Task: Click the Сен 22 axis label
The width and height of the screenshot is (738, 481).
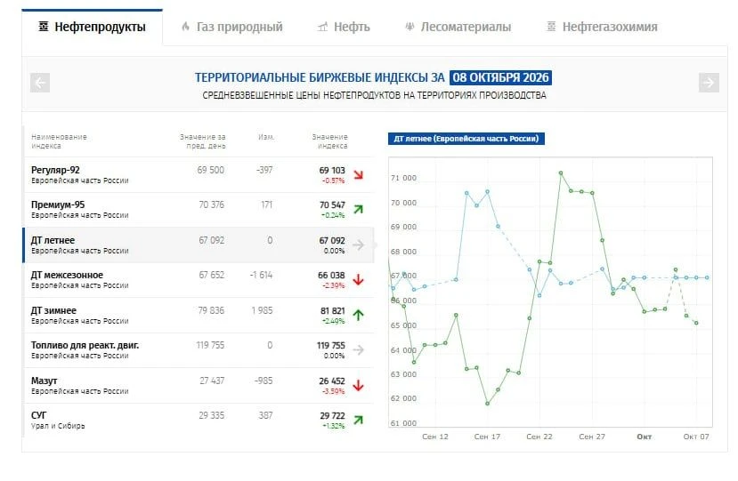Action: (539, 437)
